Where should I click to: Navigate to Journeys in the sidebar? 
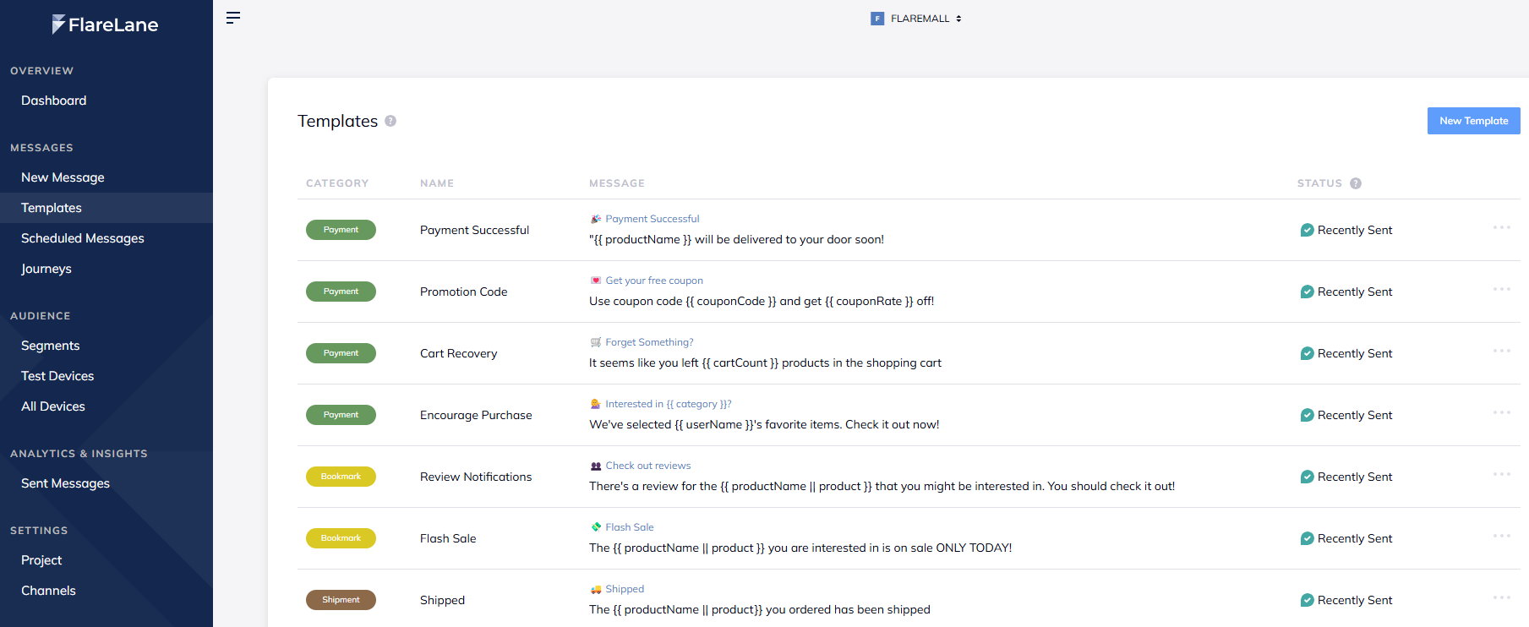[46, 269]
